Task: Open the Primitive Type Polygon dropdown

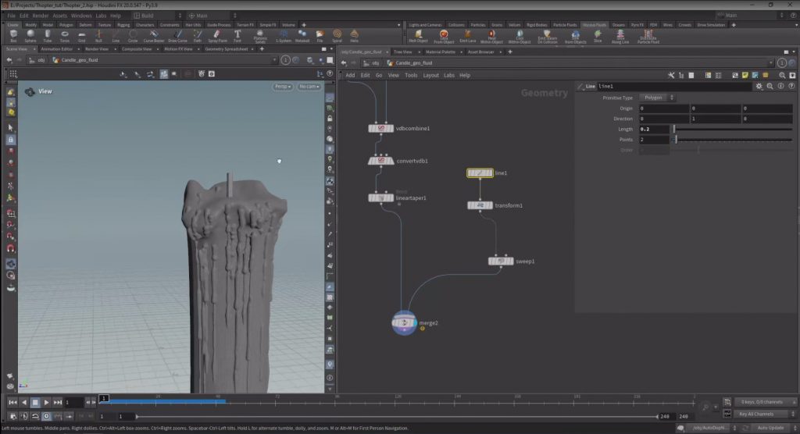Action: click(657, 98)
